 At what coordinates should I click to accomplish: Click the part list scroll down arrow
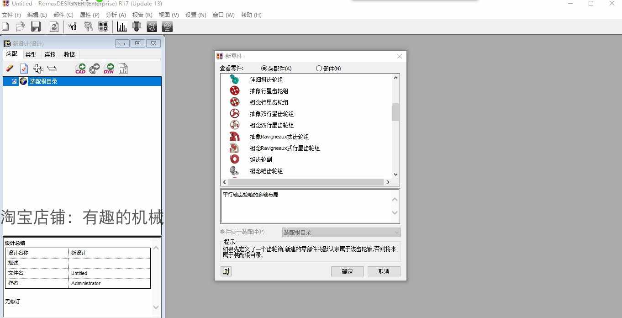(x=395, y=175)
